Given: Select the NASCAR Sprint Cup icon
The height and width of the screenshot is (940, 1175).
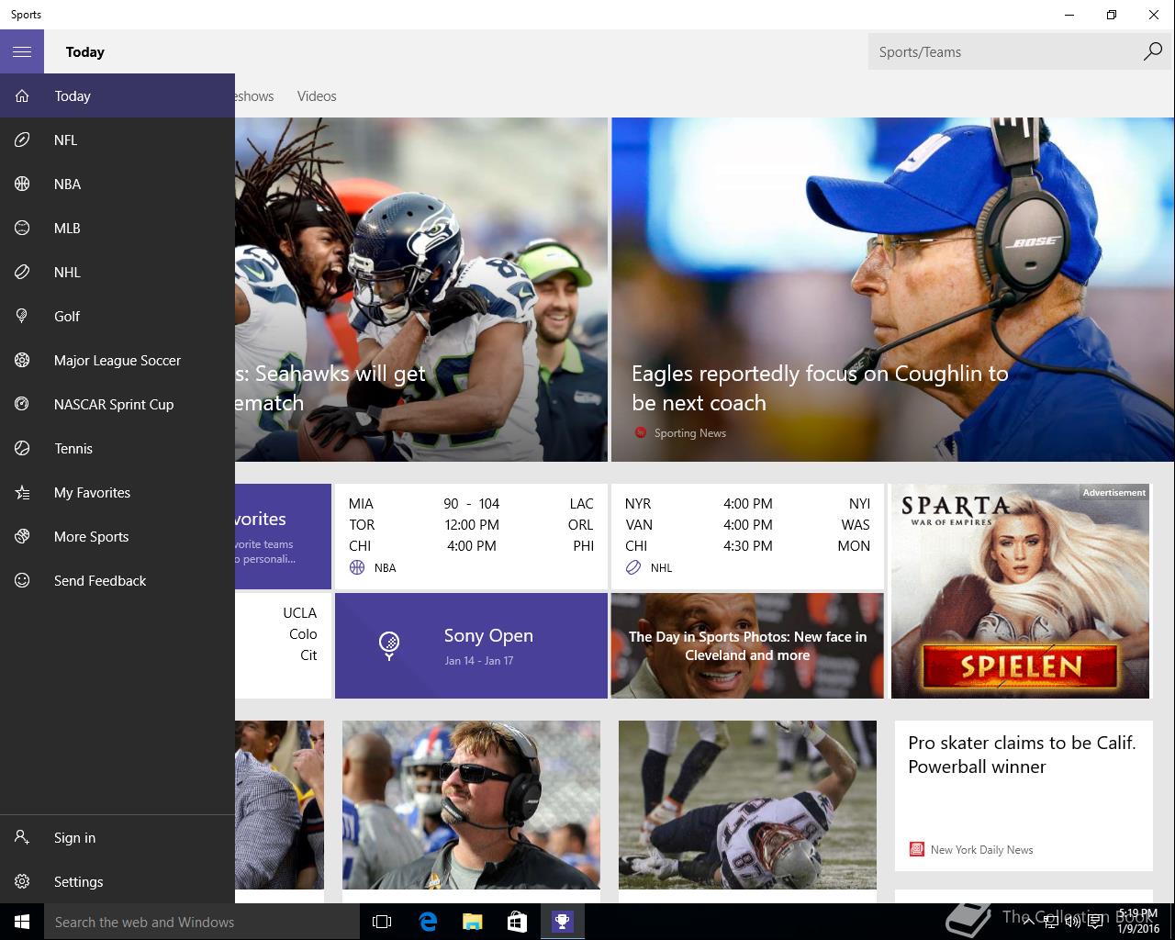Looking at the screenshot, I should coord(22,404).
